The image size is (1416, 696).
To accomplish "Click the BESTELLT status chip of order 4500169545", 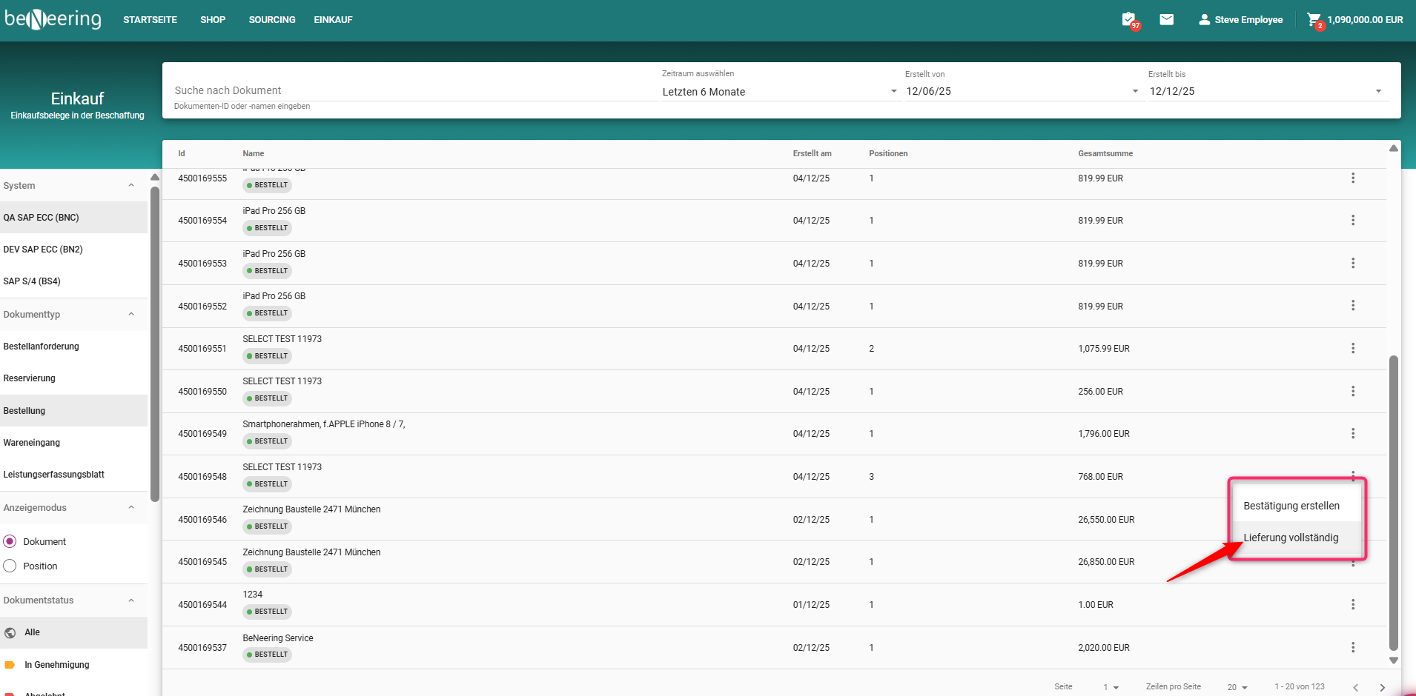I will click(x=267, y=569).
